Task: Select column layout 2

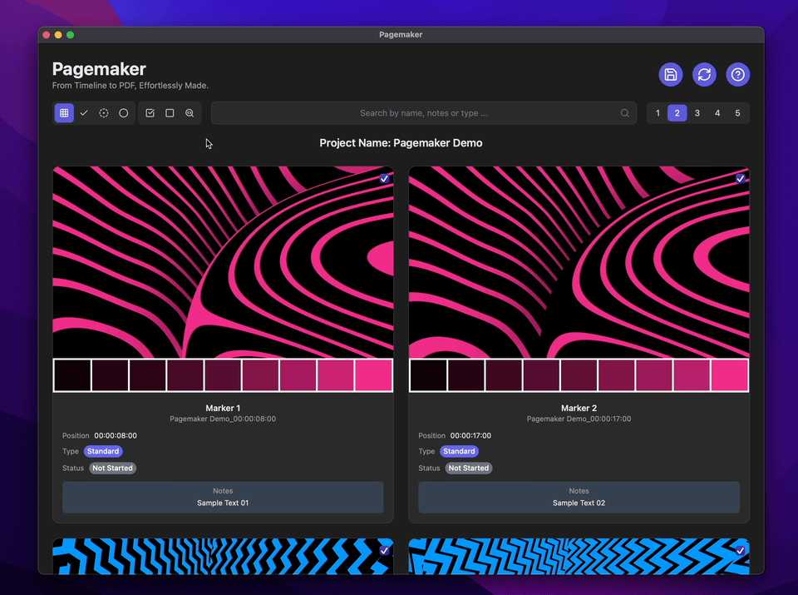Action: coord(677,113)
